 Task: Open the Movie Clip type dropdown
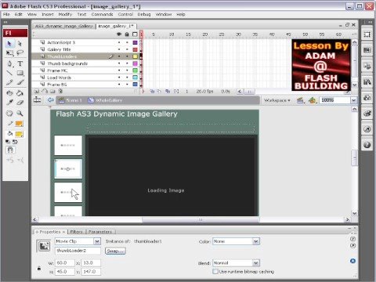tap(78, 241)
